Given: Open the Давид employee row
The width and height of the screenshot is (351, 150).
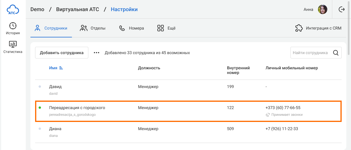Looking at the screenshot, I should (x=55, y=87).
